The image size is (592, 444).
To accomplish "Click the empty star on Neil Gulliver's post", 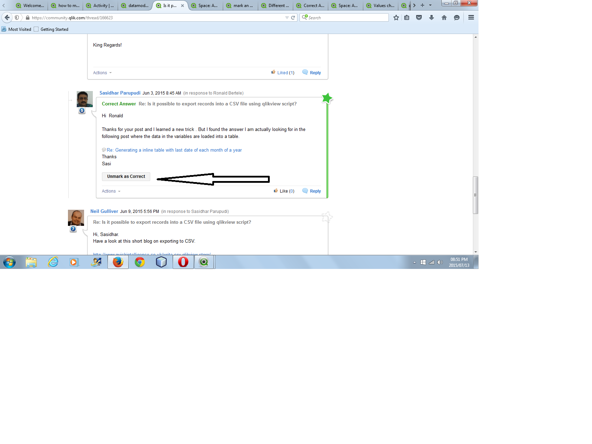I will point(327,217).
